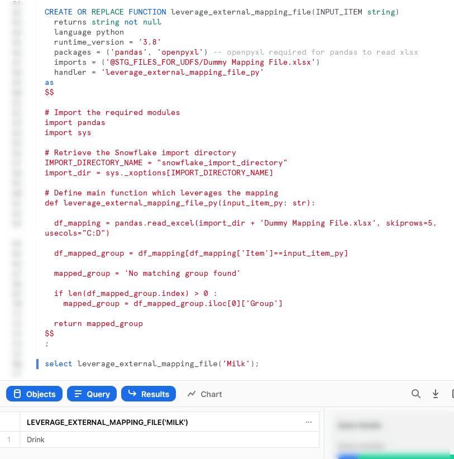
Task: Click the icon at the toolbar's far right edge
Action: coord(452,394)
